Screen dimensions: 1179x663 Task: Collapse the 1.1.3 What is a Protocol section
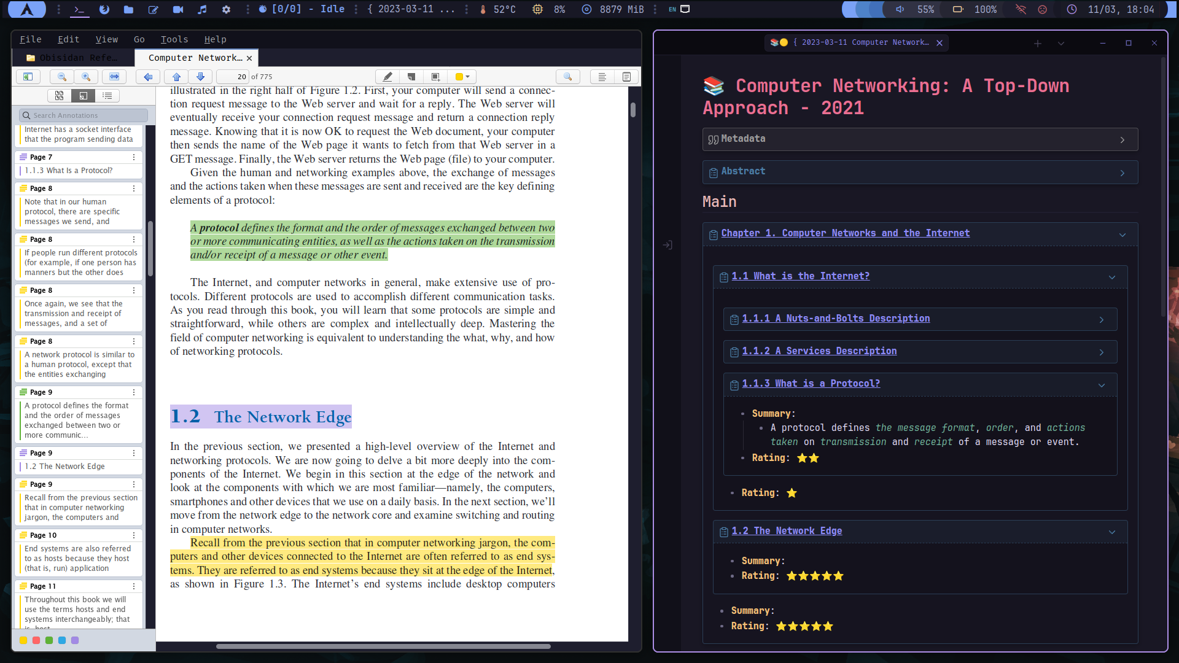(x=1101, y=386)
